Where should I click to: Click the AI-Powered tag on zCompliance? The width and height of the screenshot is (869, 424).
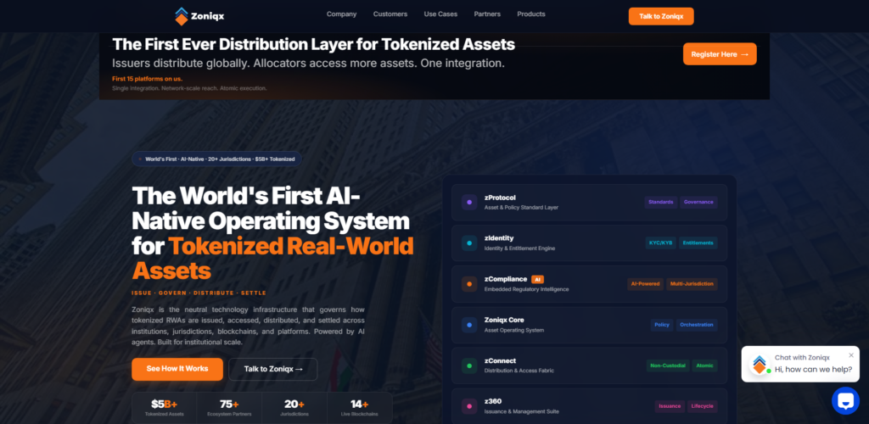(x=644, y=284)
